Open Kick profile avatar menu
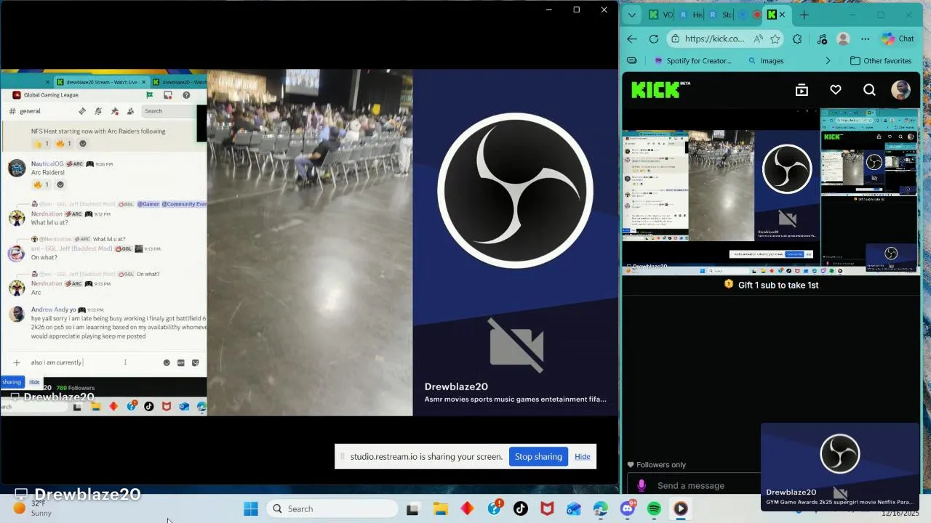Screen dimensions: 931x523 coord(901,90)
